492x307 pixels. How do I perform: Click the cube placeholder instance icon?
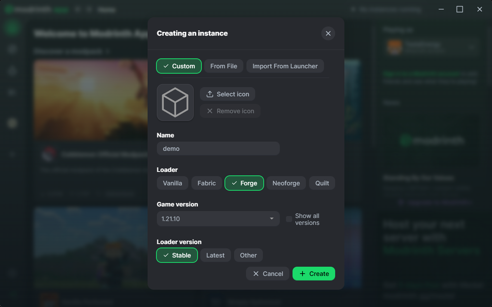click(x=175, y=102)
